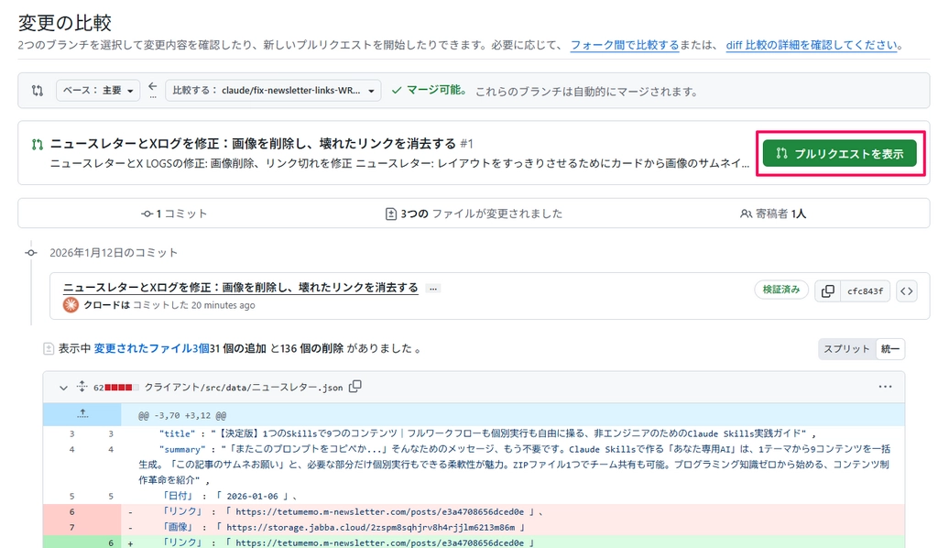938x548 pixels.
Task: Switch diff view to 統一
Action: [890, 349]
